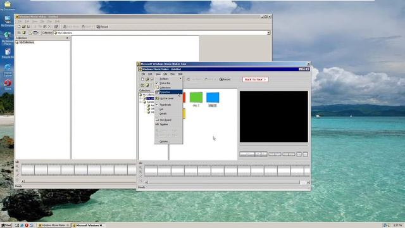Open the Play menu in tour window
The width and height of the screenshot is (405, 228).
click(x=172, y=74)
